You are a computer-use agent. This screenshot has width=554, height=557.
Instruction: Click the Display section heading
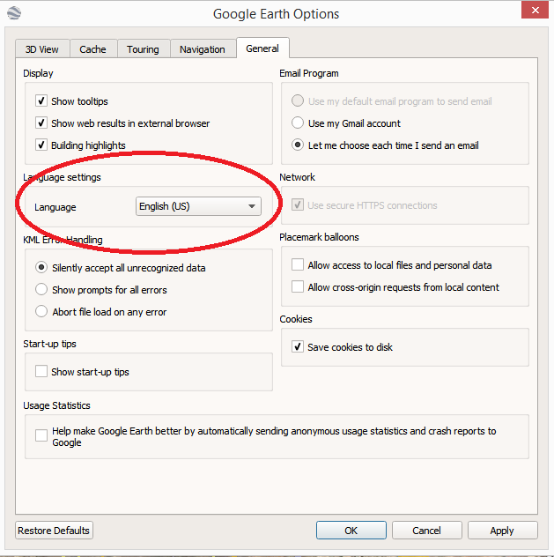pyautogui.click(x=38, y=73)
